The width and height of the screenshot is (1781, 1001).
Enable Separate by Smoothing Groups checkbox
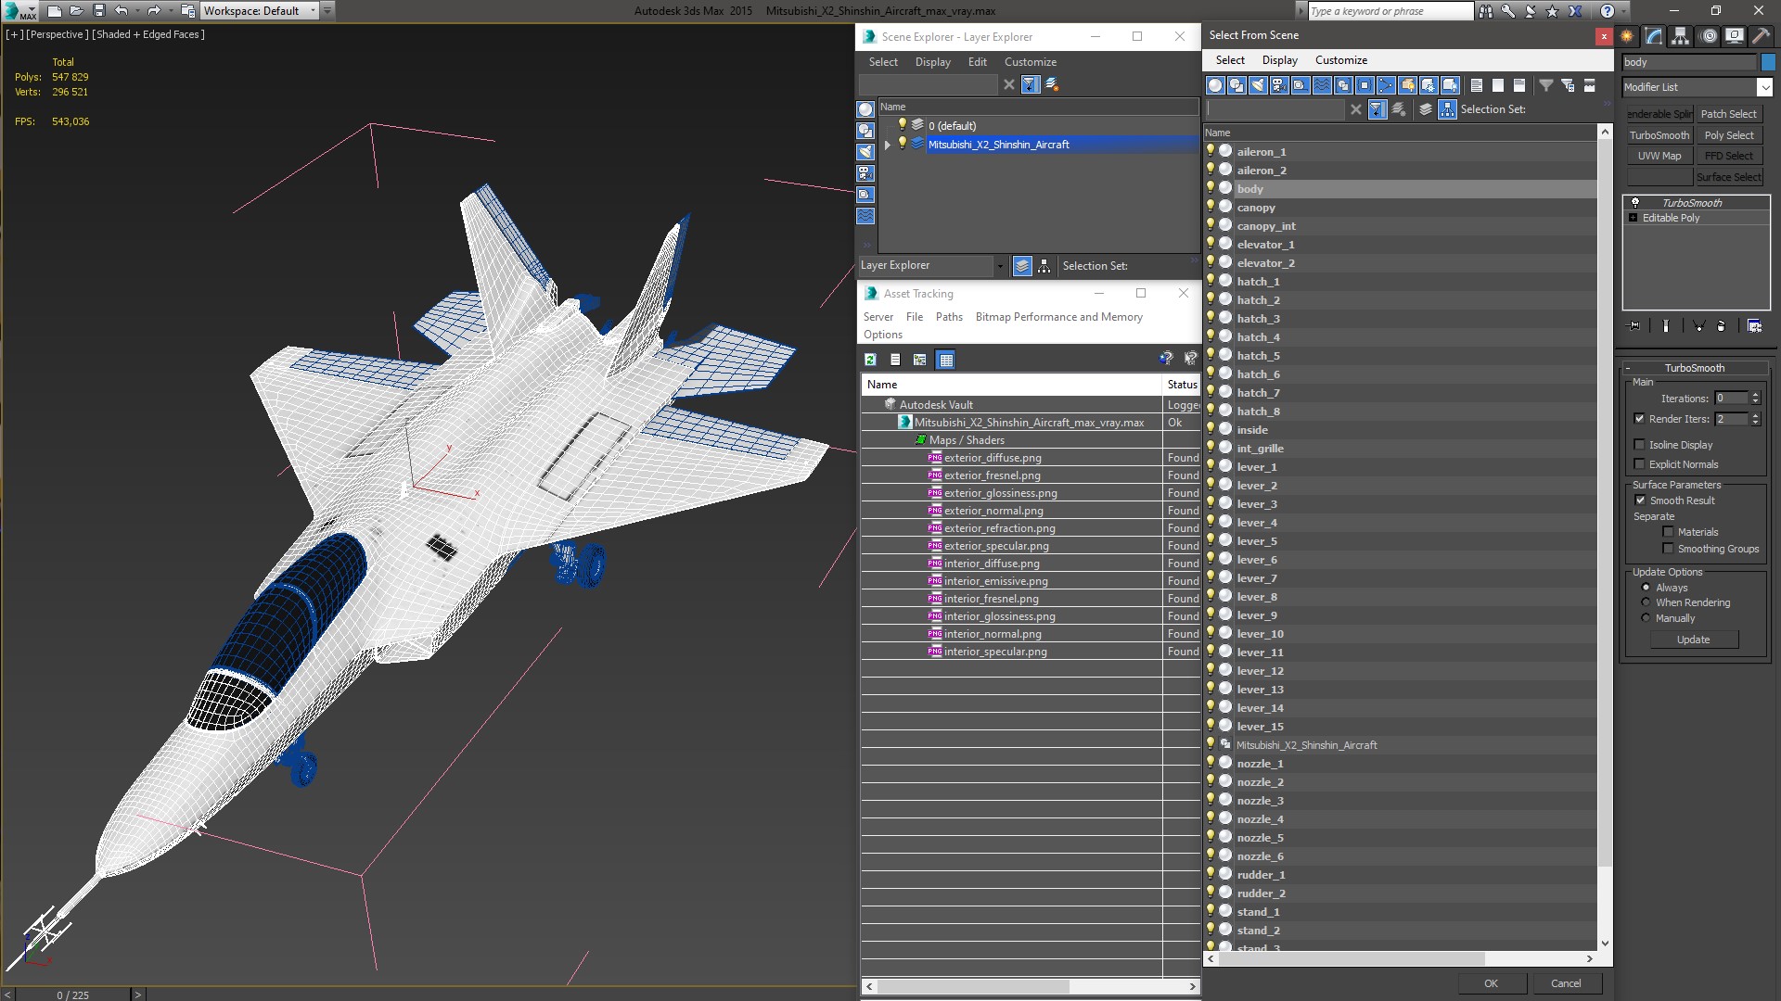pos(1668,549)
